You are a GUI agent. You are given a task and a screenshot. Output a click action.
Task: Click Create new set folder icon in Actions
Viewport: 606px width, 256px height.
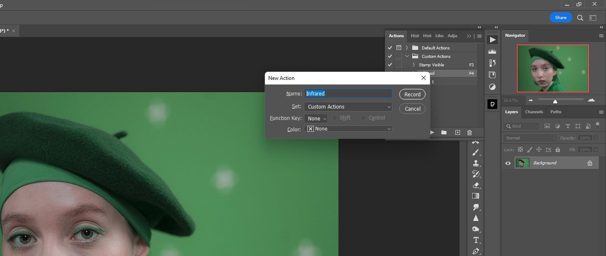click(x=444, y=132)
